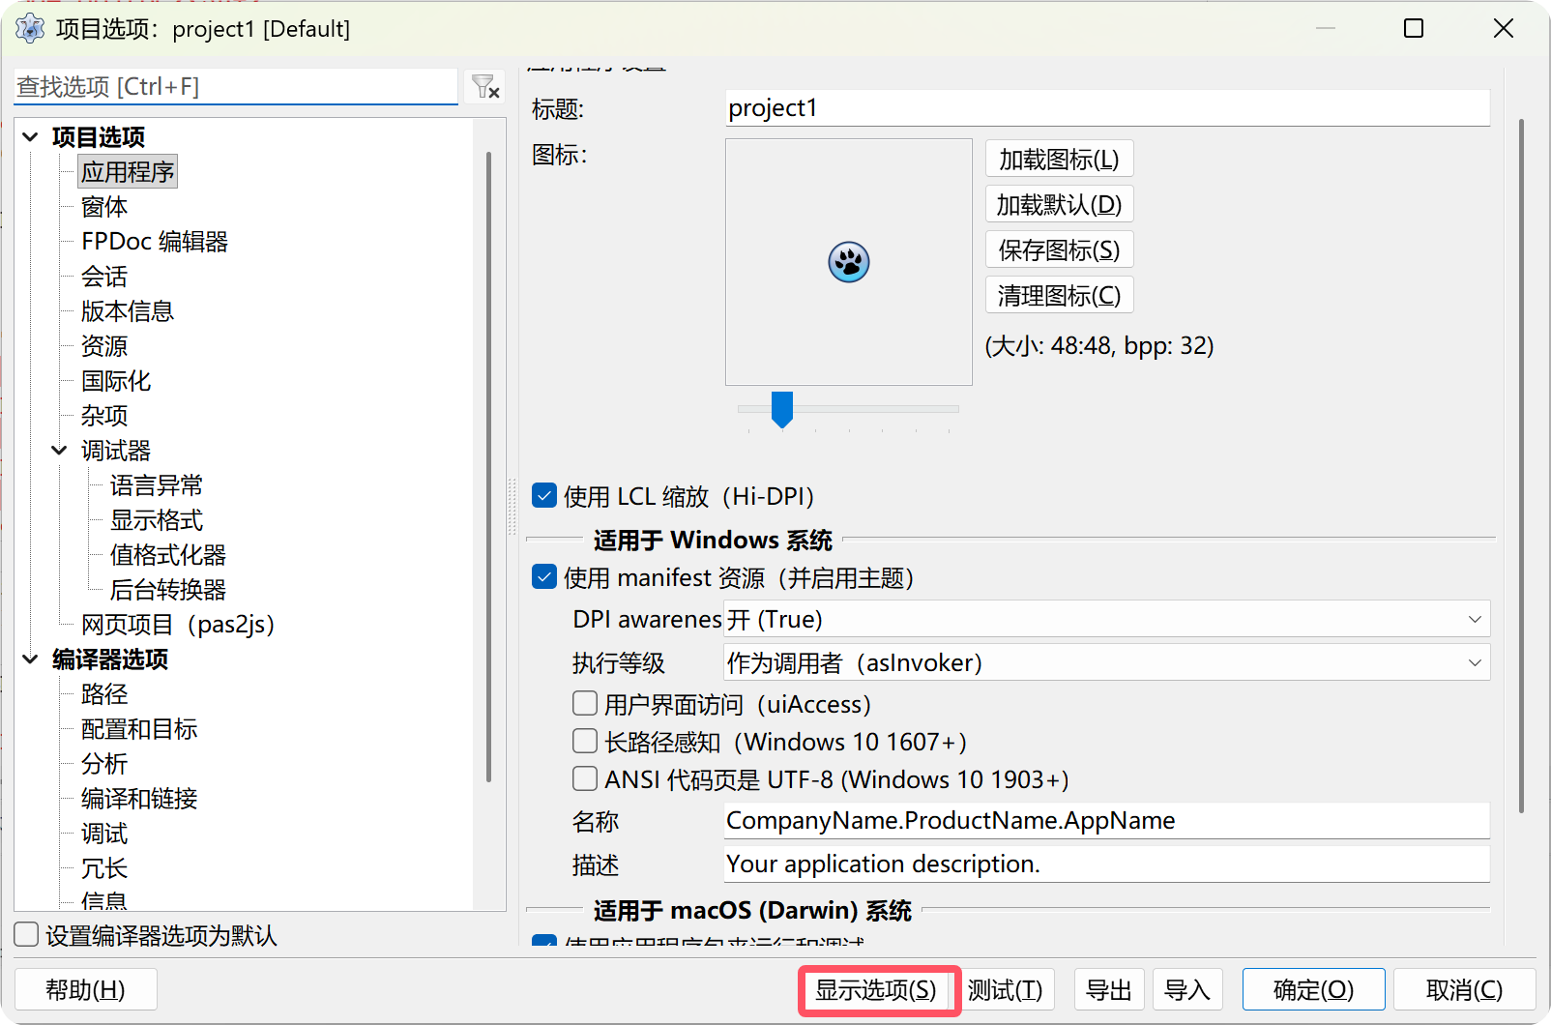1551x1025 pixels.
Task: Clear the search filter via the funnel icon
Action: click(x=483, y=86)
